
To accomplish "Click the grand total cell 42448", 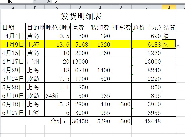I will tap(147, 121).
